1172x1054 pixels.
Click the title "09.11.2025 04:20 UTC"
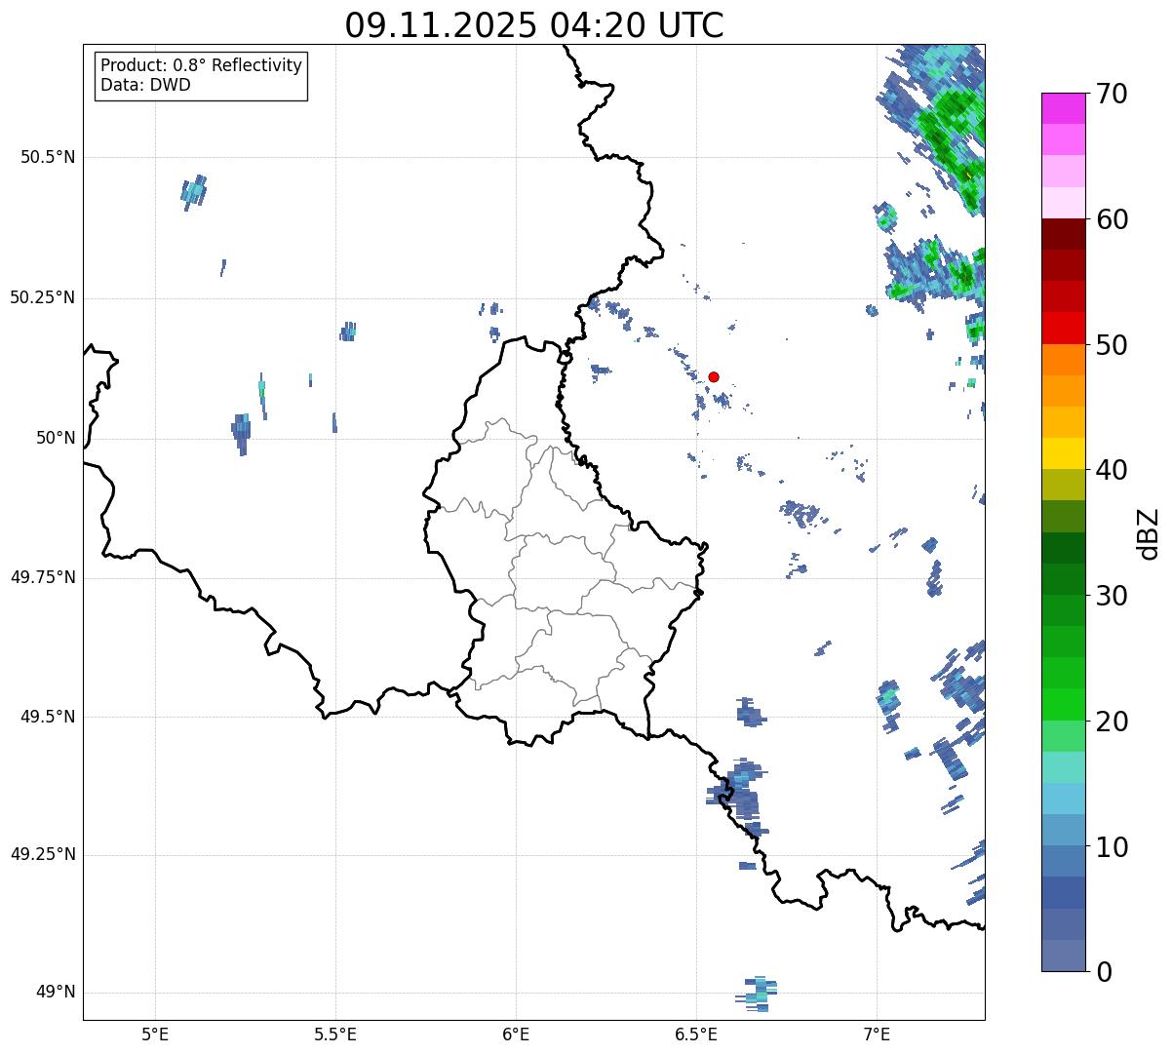click(x=534, y=25)
